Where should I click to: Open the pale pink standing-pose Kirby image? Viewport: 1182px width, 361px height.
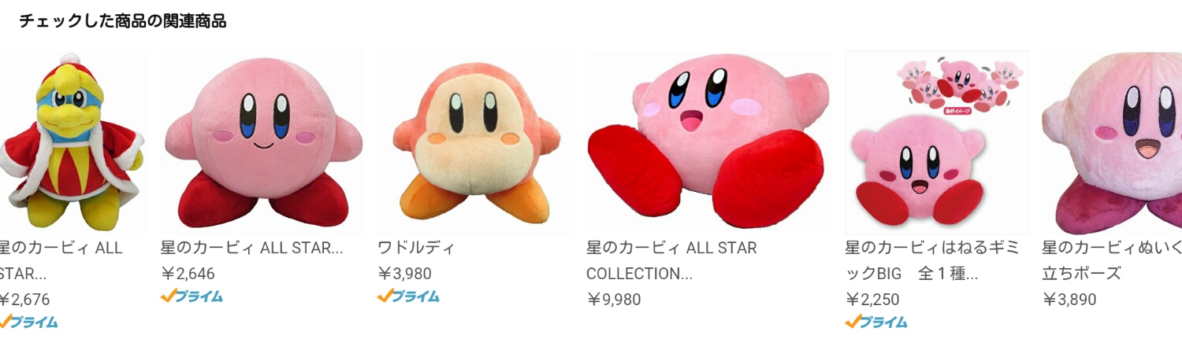pos(1112,142)
